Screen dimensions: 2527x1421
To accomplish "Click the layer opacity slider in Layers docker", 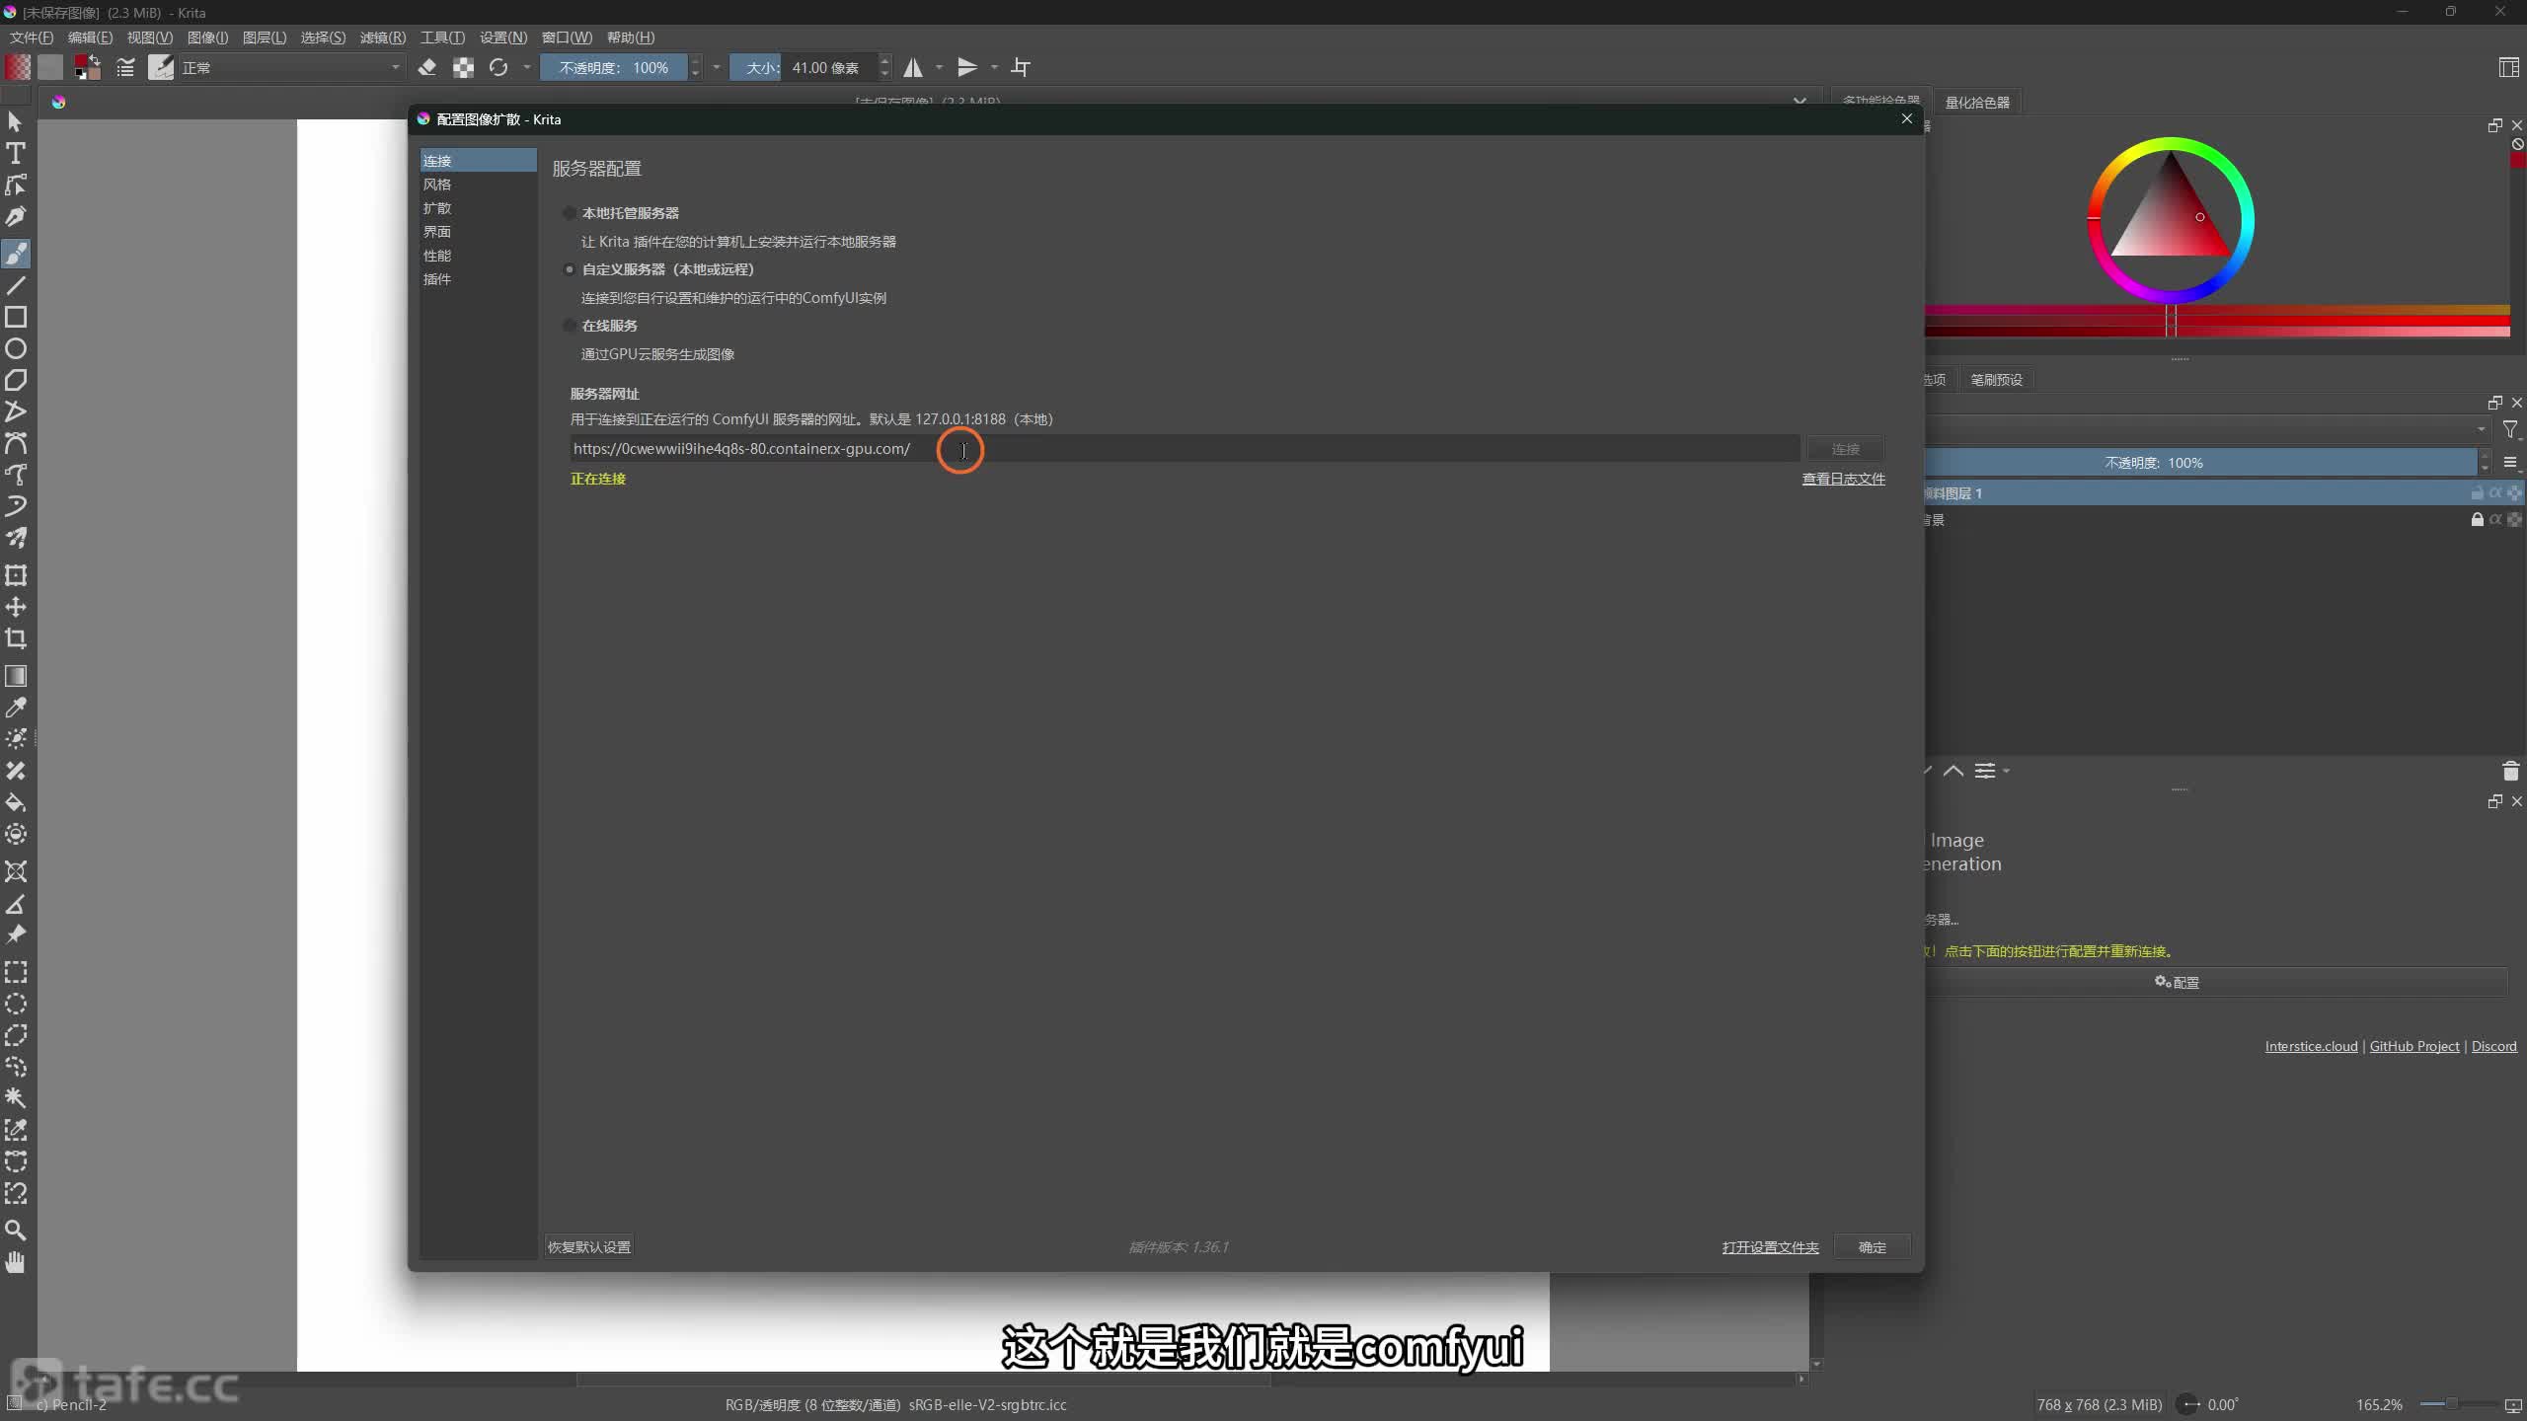I will click(x=2201, y=463).
